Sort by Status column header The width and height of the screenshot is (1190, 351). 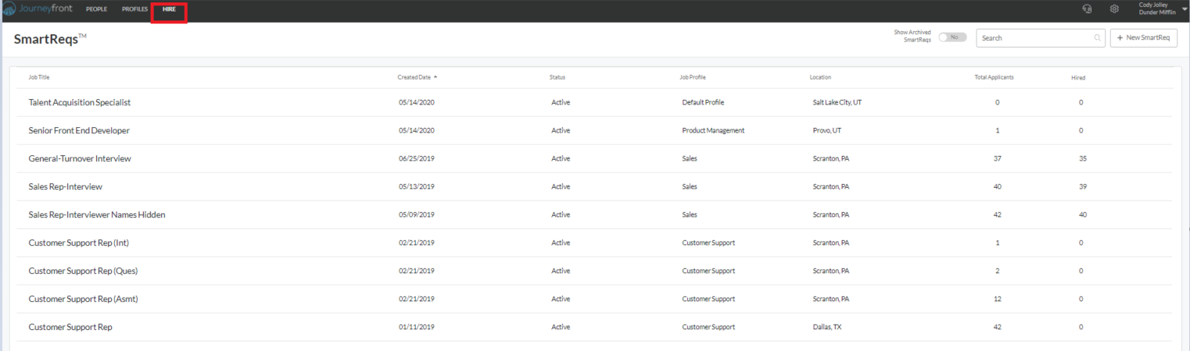click(x=557, y=77)
